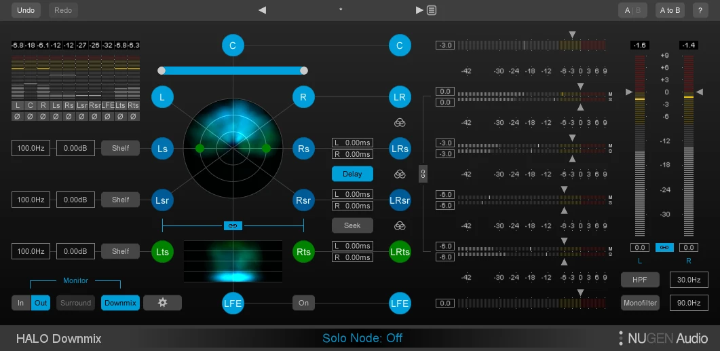720x351 pixels.
Task: Toggle the LFE On button
Action: [x=303, y=303]
